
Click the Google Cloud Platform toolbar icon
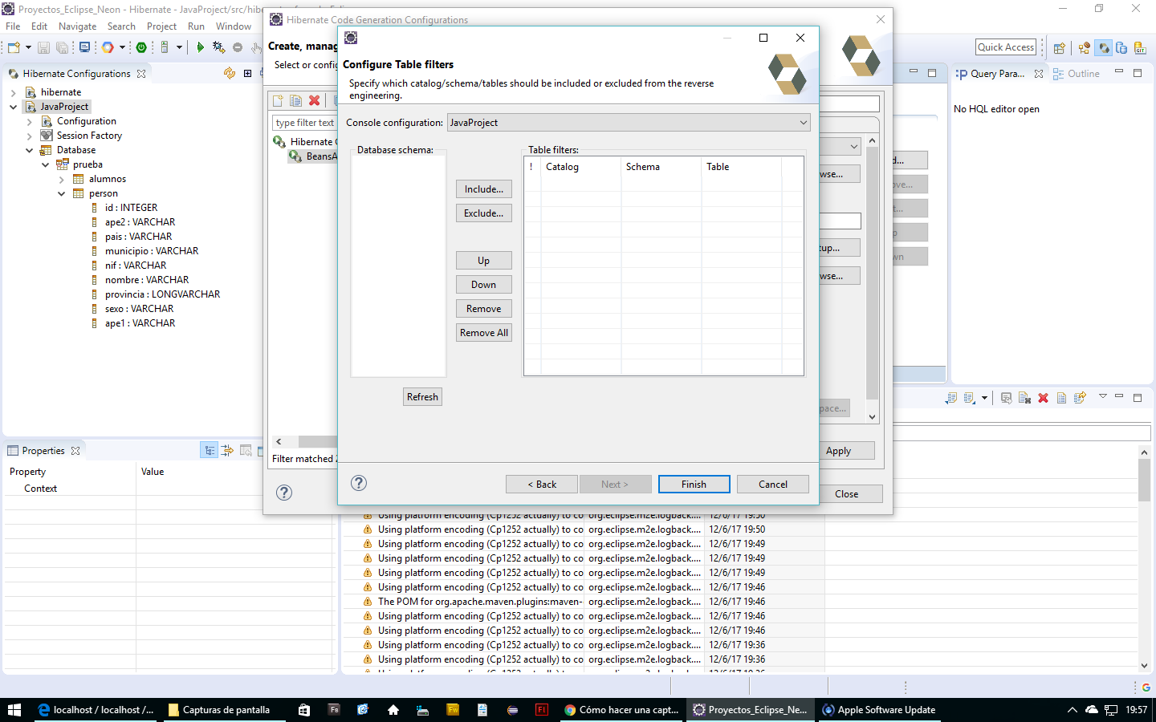click(x=108, y=47)
